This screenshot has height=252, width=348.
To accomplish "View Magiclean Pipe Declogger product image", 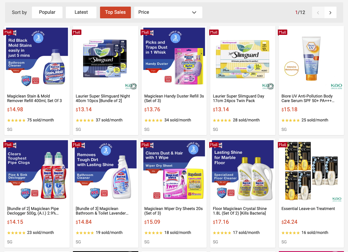I will tap(37, 171).
